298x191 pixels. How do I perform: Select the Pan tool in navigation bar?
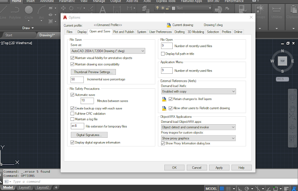pos(292,108)
